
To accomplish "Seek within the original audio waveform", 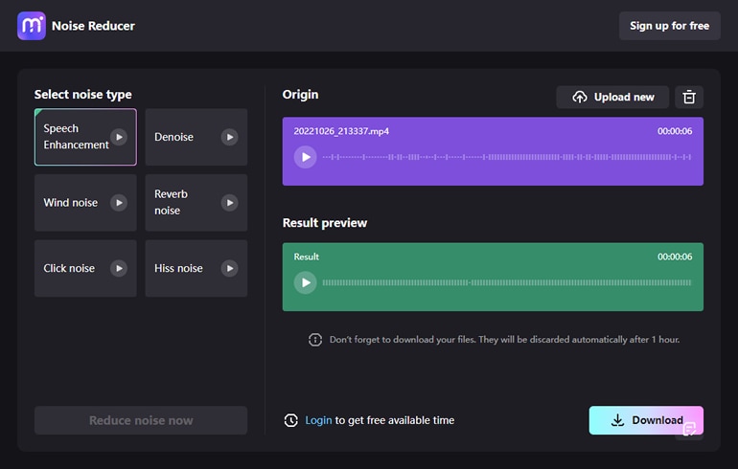I will (x=506, y=157).
